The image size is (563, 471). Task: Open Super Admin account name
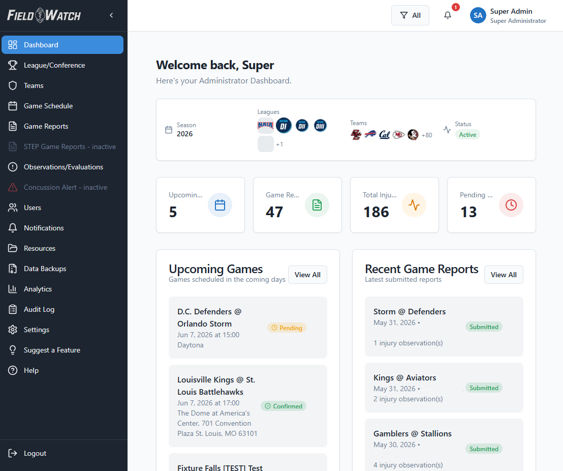[x=511, y=12]
